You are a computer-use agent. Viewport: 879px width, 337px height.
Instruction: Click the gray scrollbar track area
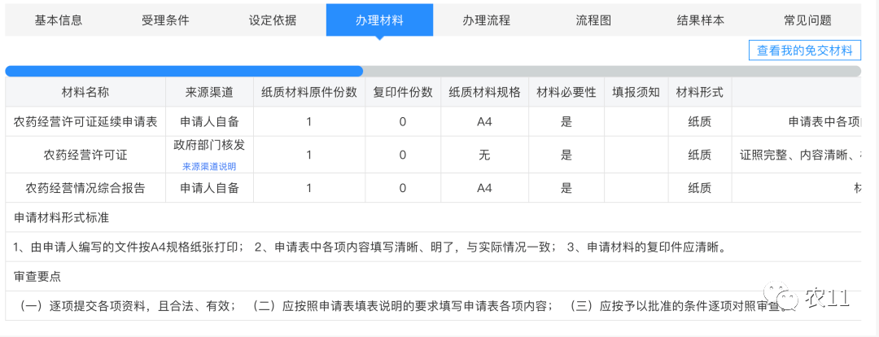[610, 71]
